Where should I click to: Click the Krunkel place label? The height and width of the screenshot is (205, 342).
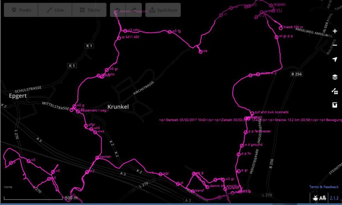tap(118, 107)
